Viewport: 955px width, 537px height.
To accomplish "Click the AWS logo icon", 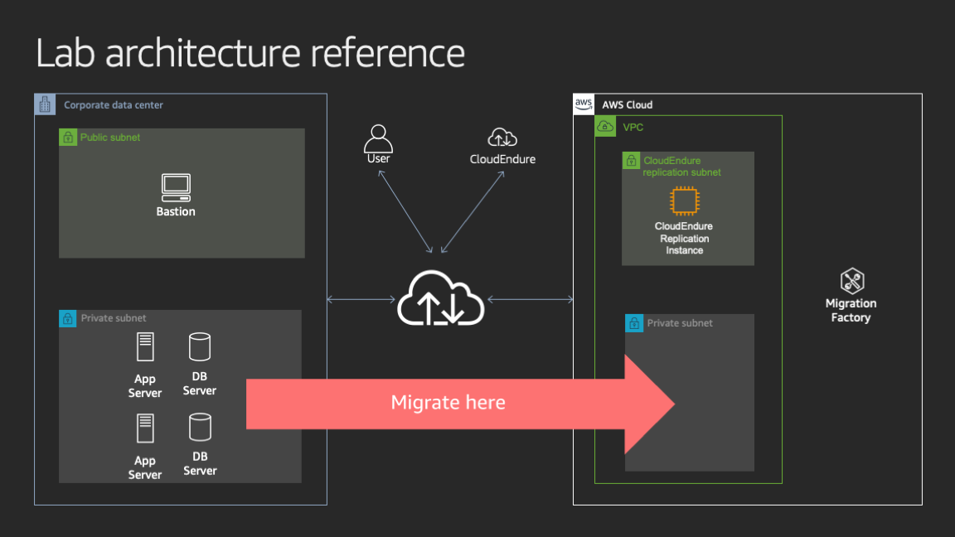I will pyautogui.click(x=584, y=104).
